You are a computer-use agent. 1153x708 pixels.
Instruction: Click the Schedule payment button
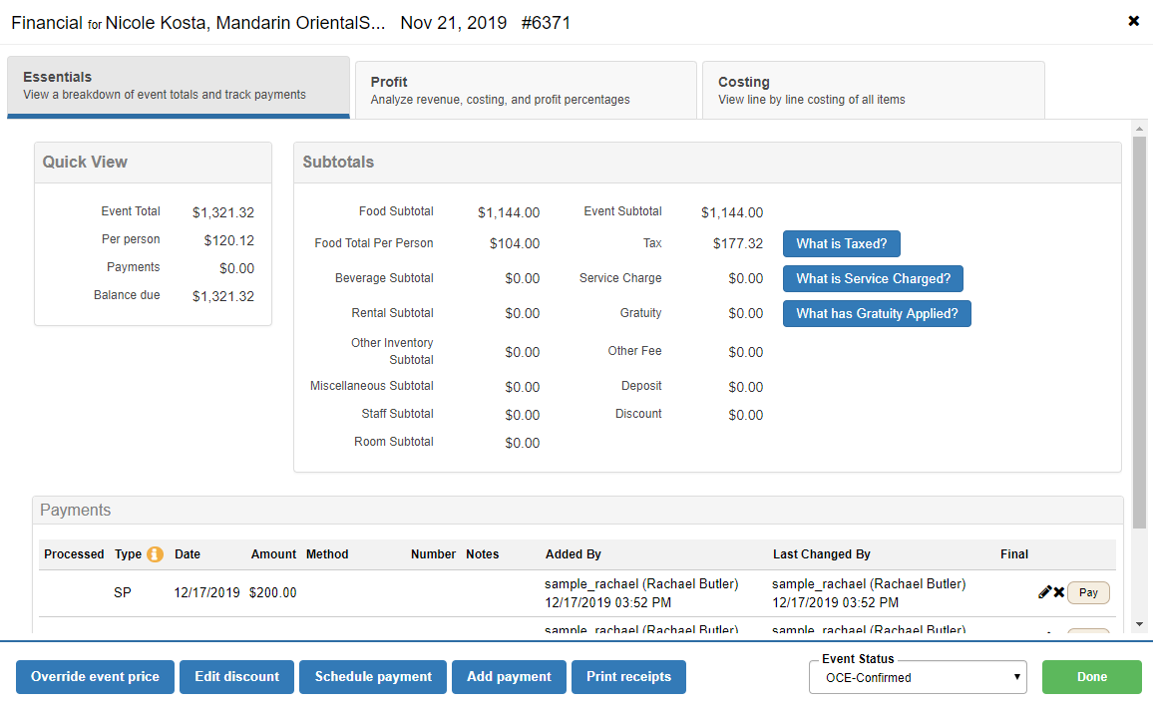(373, 676)
